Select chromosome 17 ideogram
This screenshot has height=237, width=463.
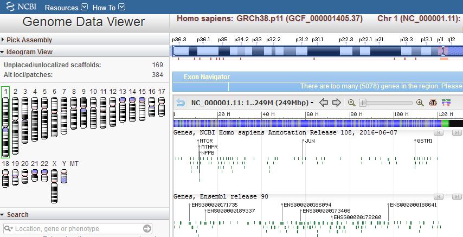(162, 107)
